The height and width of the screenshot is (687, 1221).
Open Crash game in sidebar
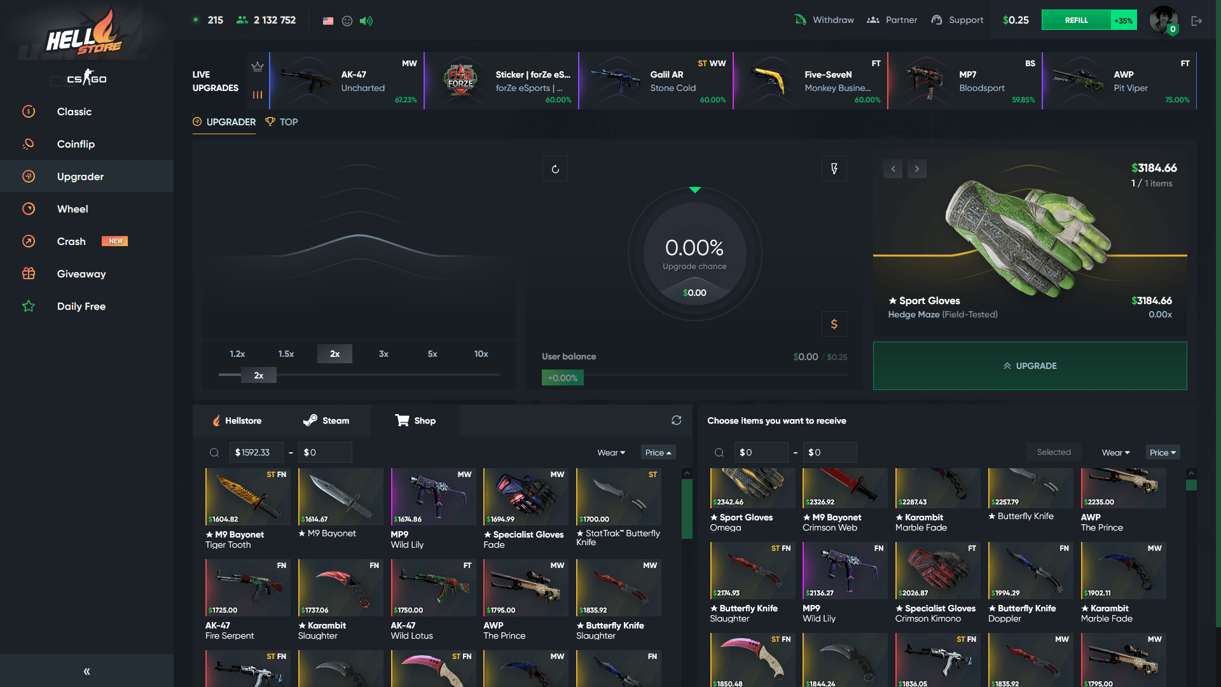pos(86,242)
